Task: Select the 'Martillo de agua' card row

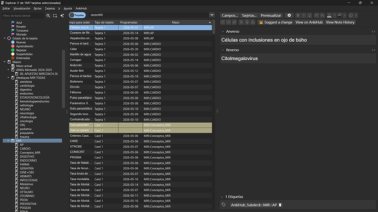Action: click(x=140, y=55)
